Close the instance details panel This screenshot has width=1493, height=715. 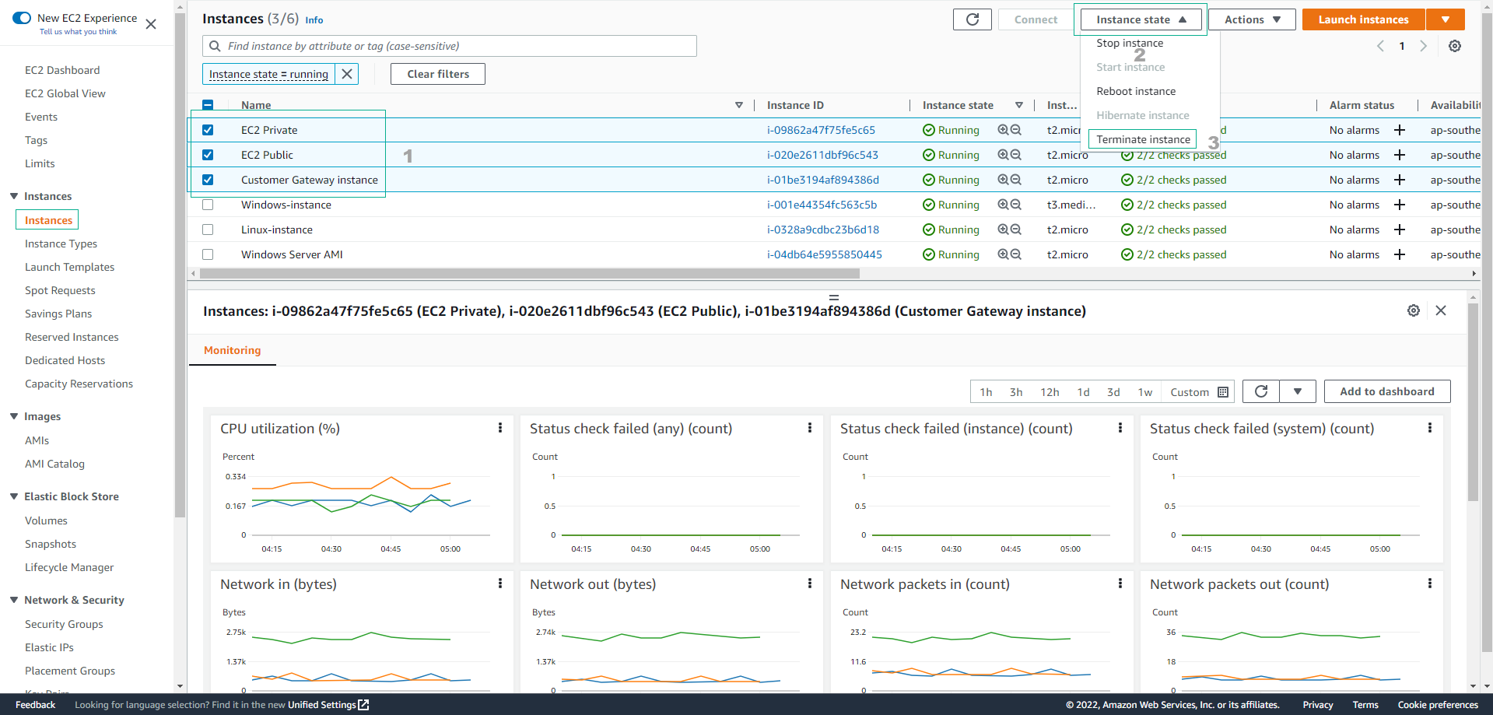point(1441,310)
